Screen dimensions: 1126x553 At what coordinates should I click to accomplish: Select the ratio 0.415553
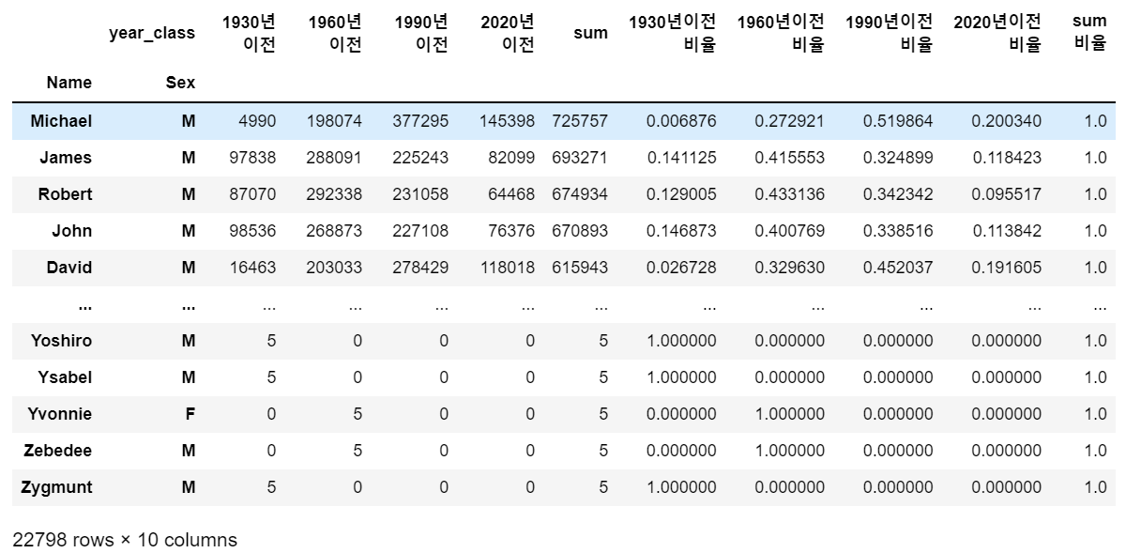pos(790,158)
